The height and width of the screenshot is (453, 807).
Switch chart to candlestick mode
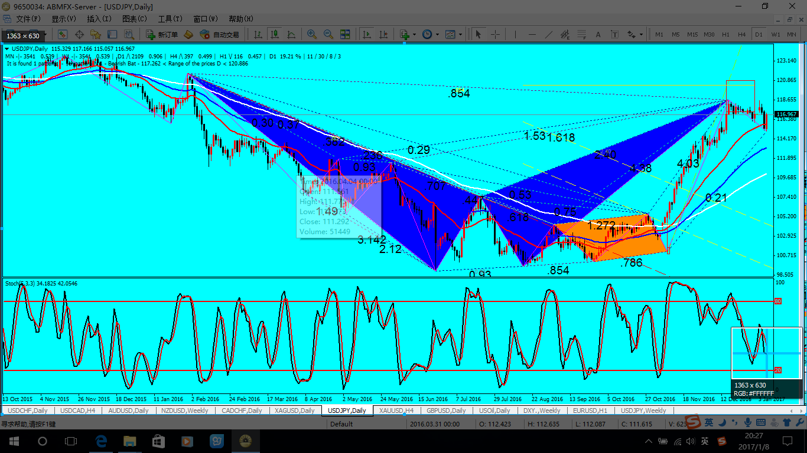coord(274,34)
